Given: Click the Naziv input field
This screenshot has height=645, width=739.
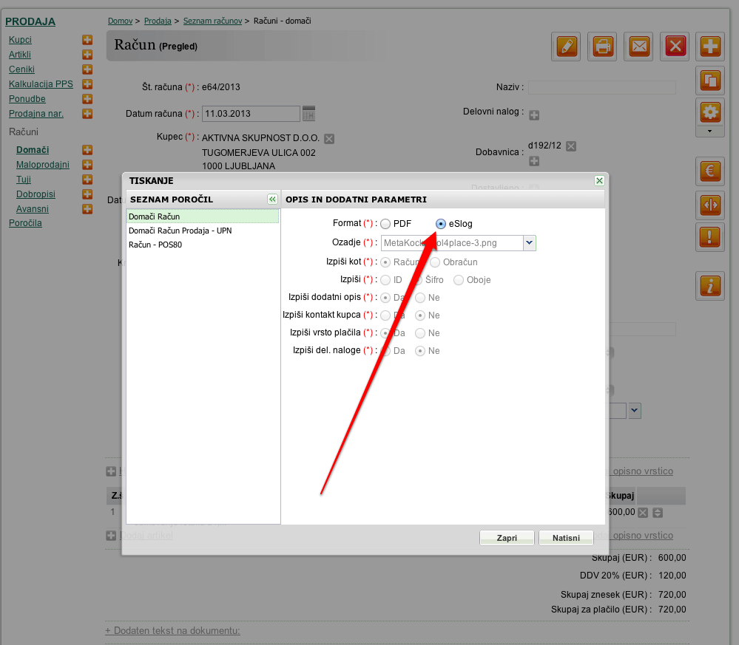Looking at the screenshot, I should [602, 87].
